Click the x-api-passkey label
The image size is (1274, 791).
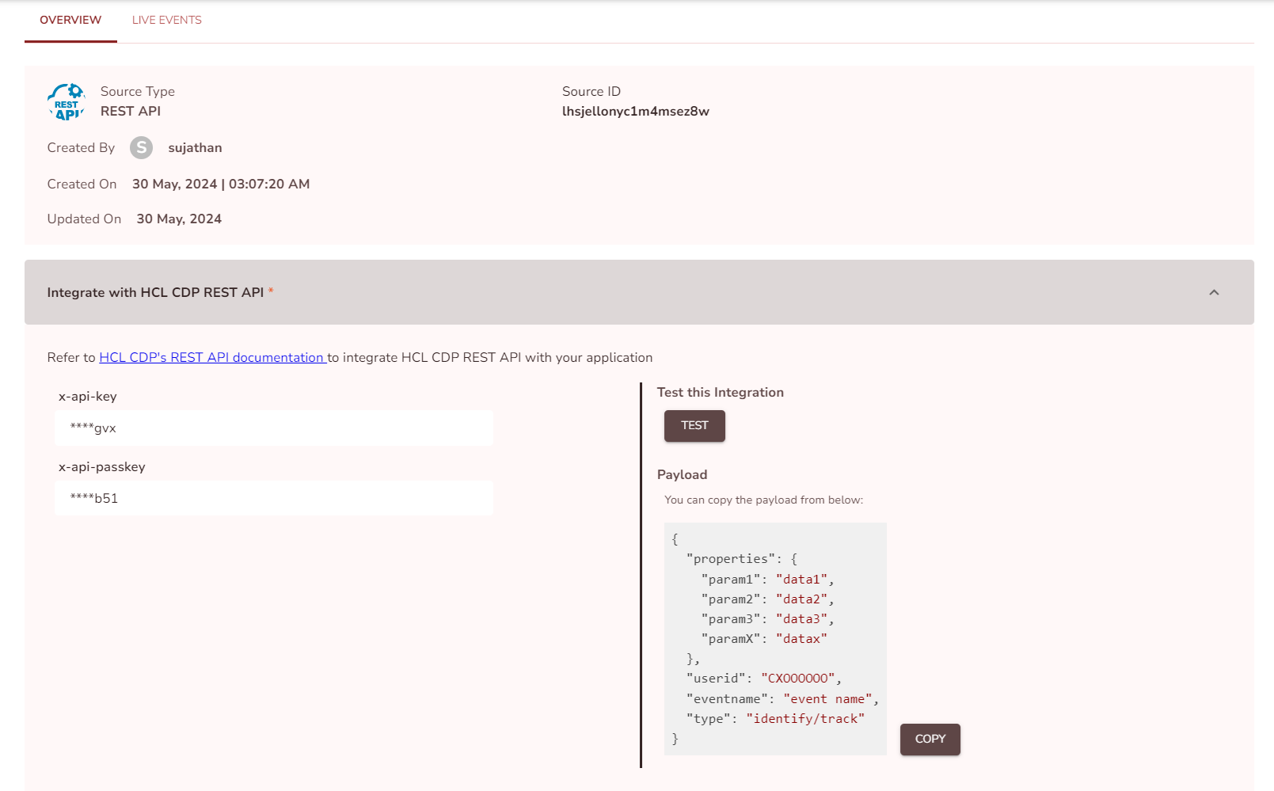coord(102,466)
